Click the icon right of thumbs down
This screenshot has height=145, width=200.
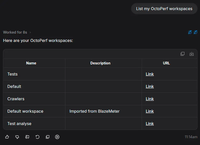(x=27, y=137)
